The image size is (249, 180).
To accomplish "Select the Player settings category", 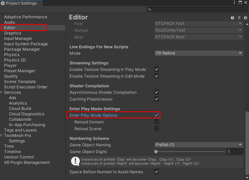I will pyautogui.click(x=10, y=65).
